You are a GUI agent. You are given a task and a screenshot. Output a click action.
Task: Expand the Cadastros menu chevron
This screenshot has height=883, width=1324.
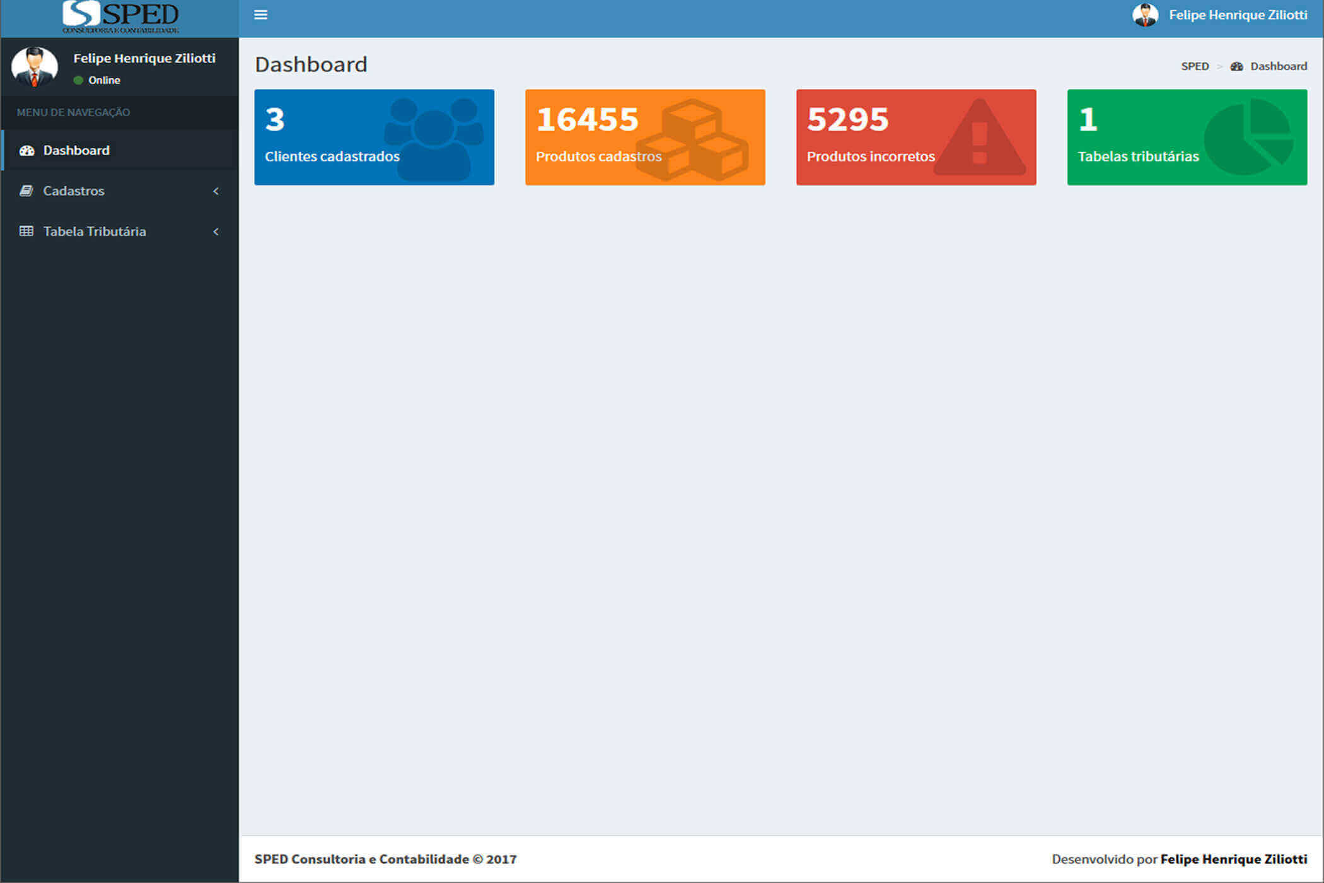pyautogui.click(x=216, y=191)
